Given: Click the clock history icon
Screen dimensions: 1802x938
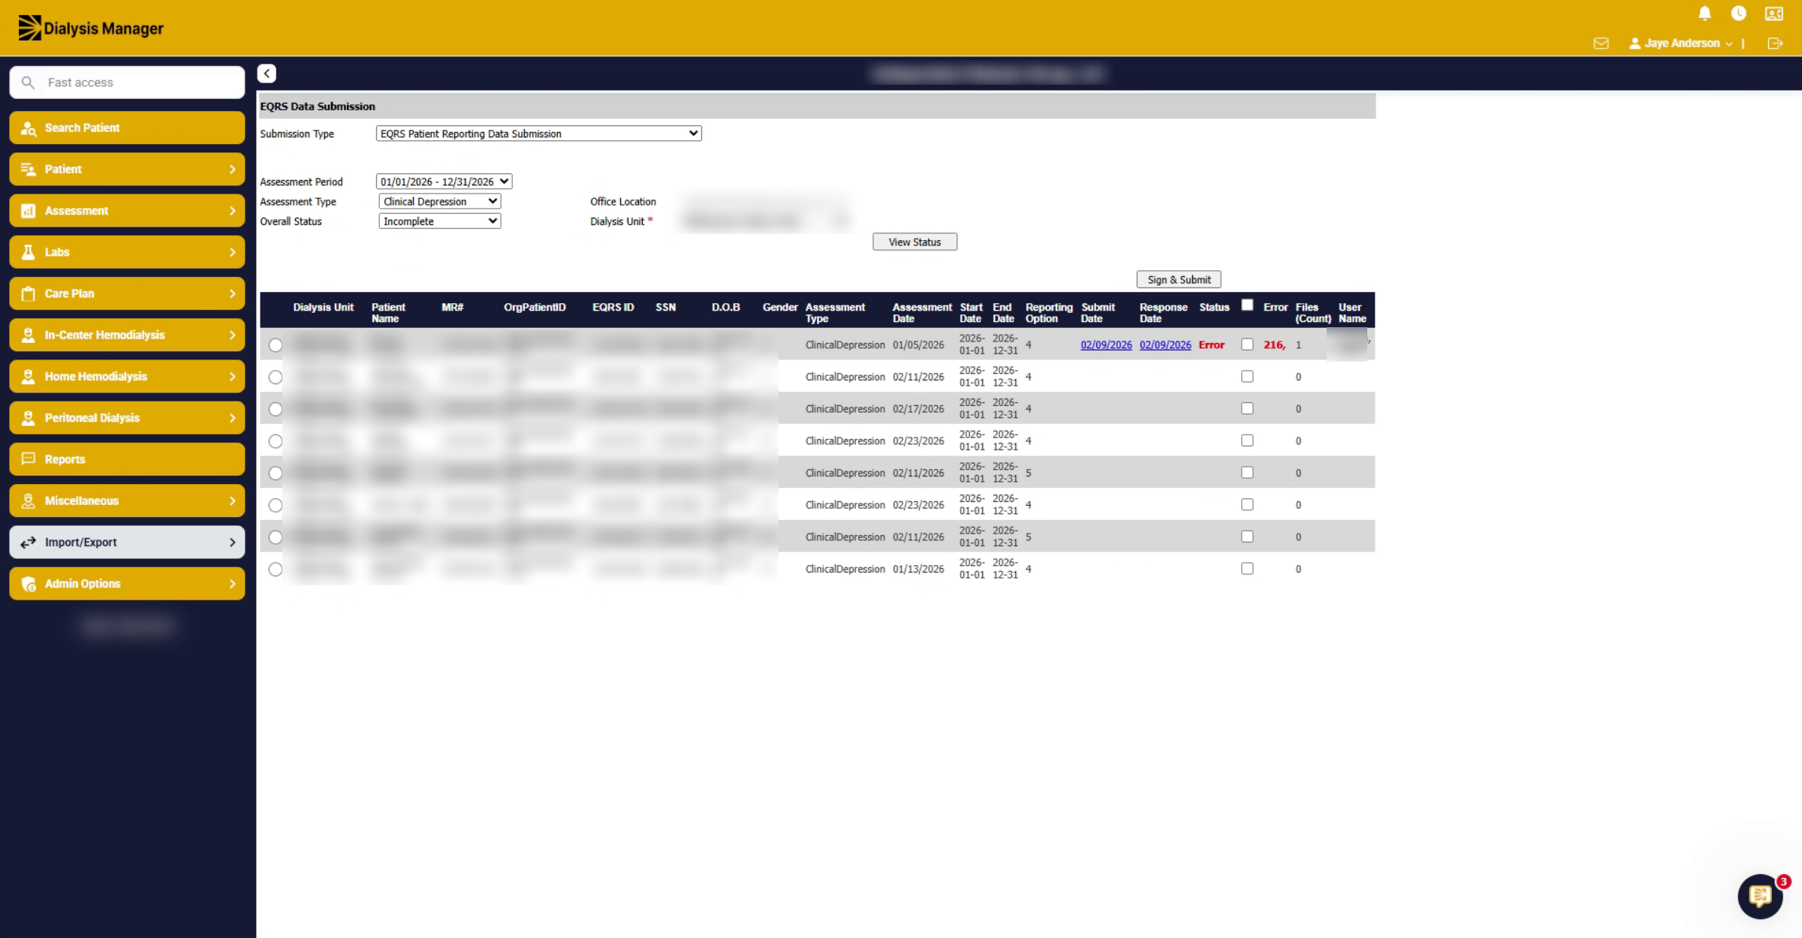Looking at the screenshot, I should pos(1738,14).
